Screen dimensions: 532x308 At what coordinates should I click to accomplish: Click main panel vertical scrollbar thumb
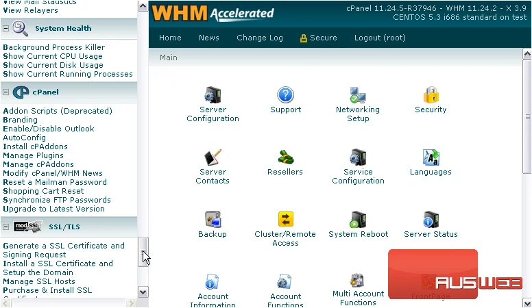[527, 116]
